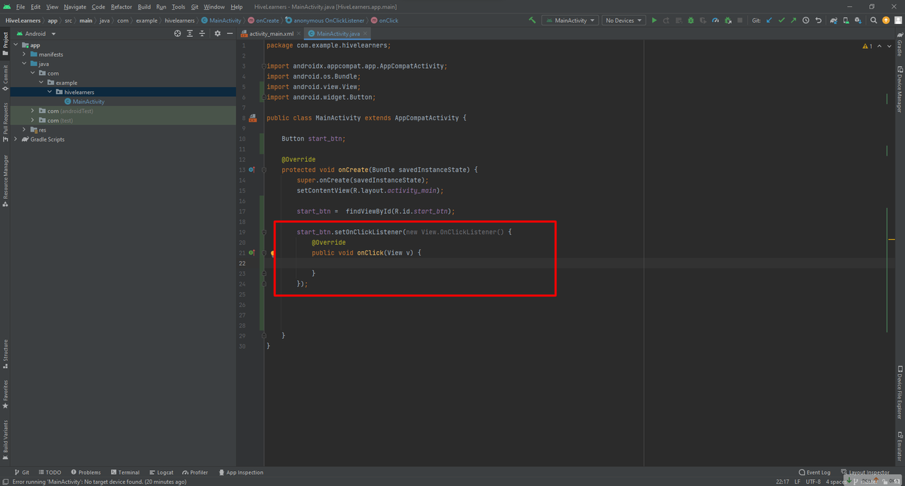
Task: Click Collapse All in Project panel
Action: 202,33
